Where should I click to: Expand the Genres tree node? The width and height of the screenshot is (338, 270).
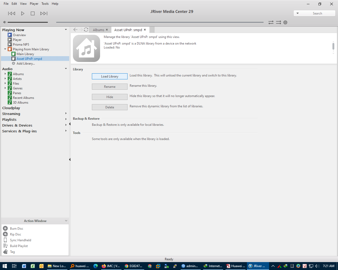click(x=5, y=88)
